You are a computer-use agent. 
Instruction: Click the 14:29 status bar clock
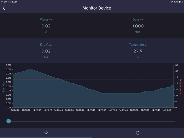4,2
